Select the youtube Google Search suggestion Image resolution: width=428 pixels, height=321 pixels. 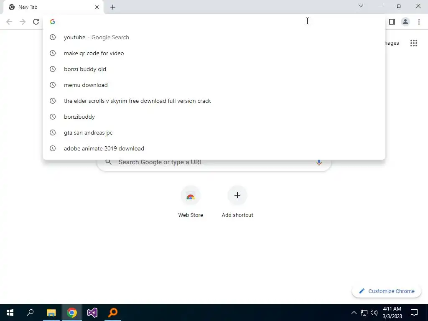point(214,37)
